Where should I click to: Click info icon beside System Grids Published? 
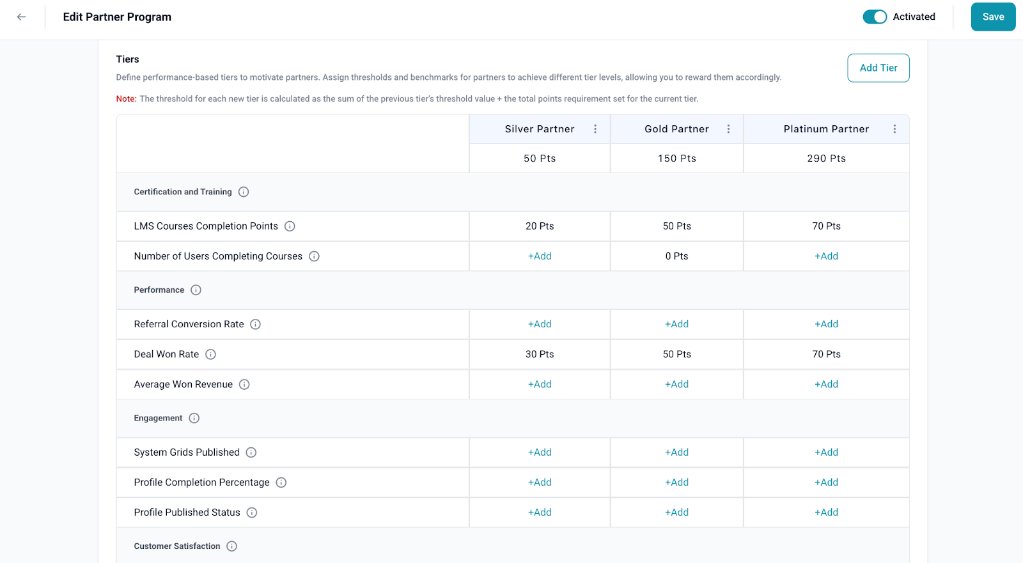coord(251,452)
